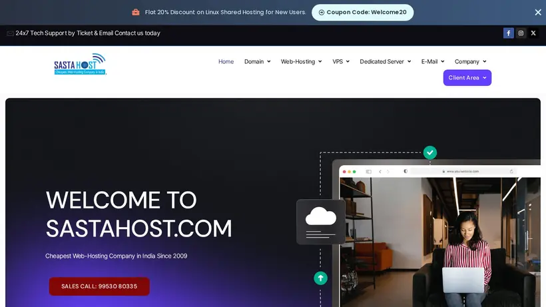Click the green checkmark badge in hero

(x=430, y=153)
